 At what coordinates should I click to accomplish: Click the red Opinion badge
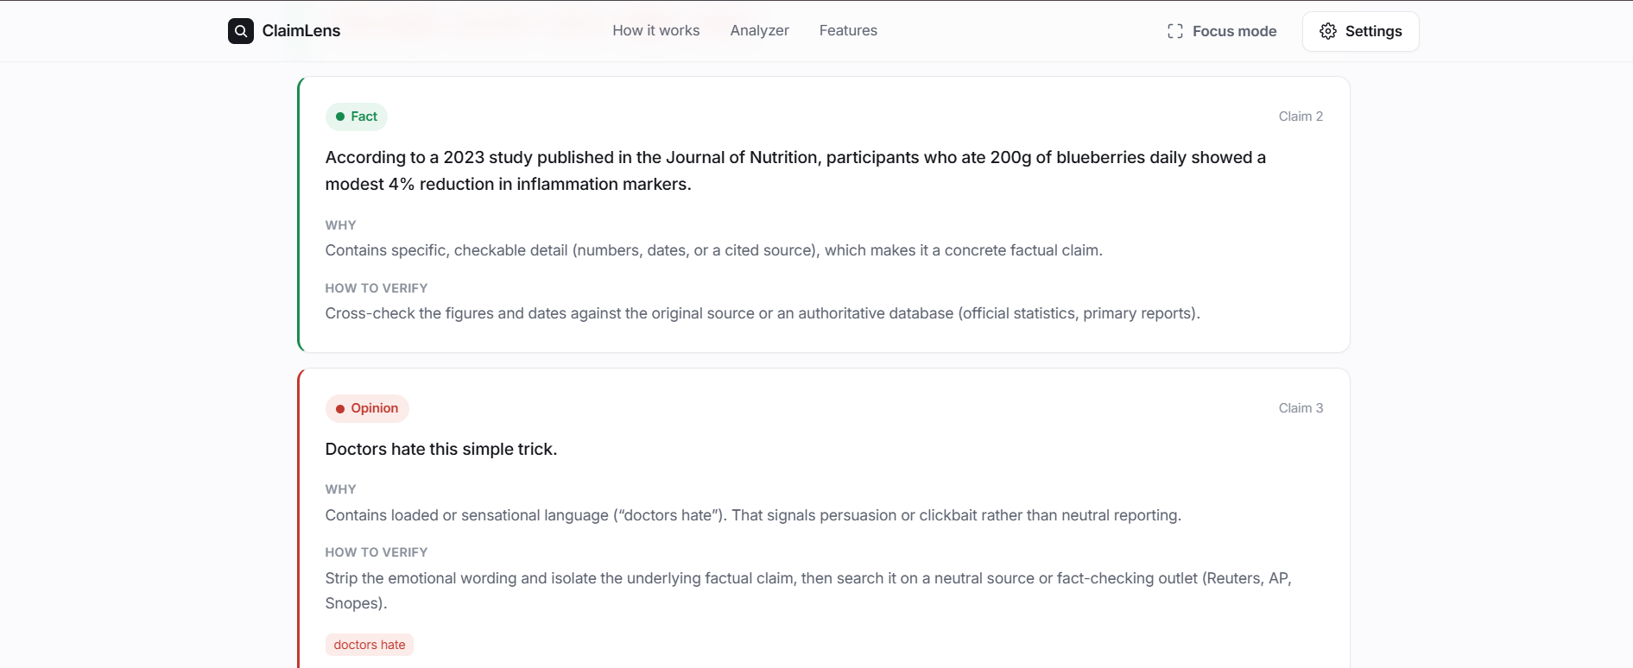click(367, 408)
